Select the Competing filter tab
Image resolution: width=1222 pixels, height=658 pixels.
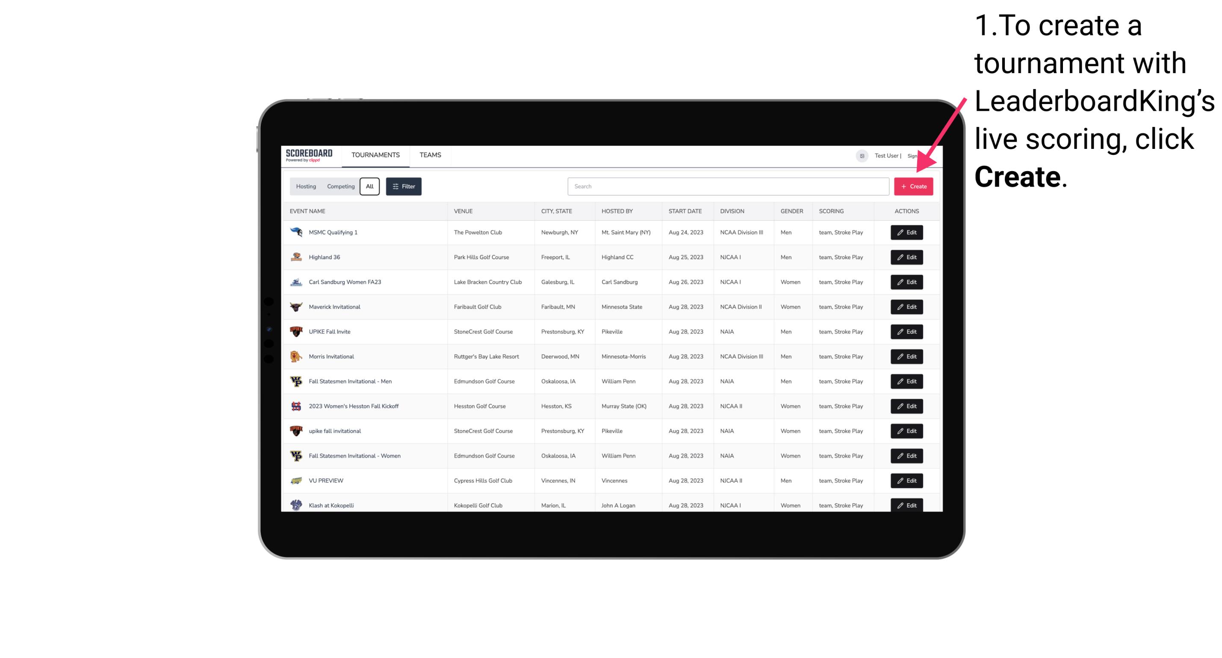point(340,187)
